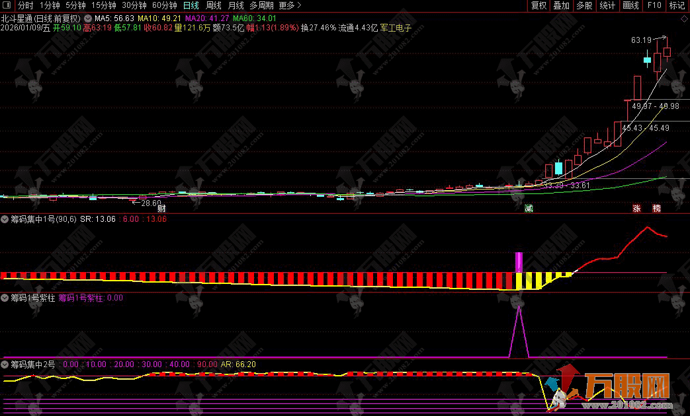The width and height of the screenshot is (690, 416).
Task: Expand the main chart indicator arrow beside 北斗星通
Action: 88,18
